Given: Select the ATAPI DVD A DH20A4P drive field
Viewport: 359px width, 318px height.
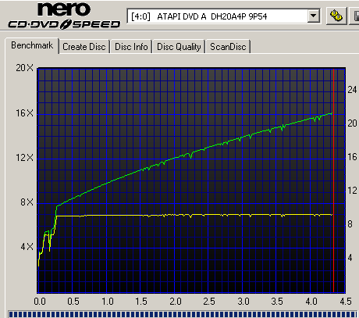Looking at the screenshot, I should point(223,16).
